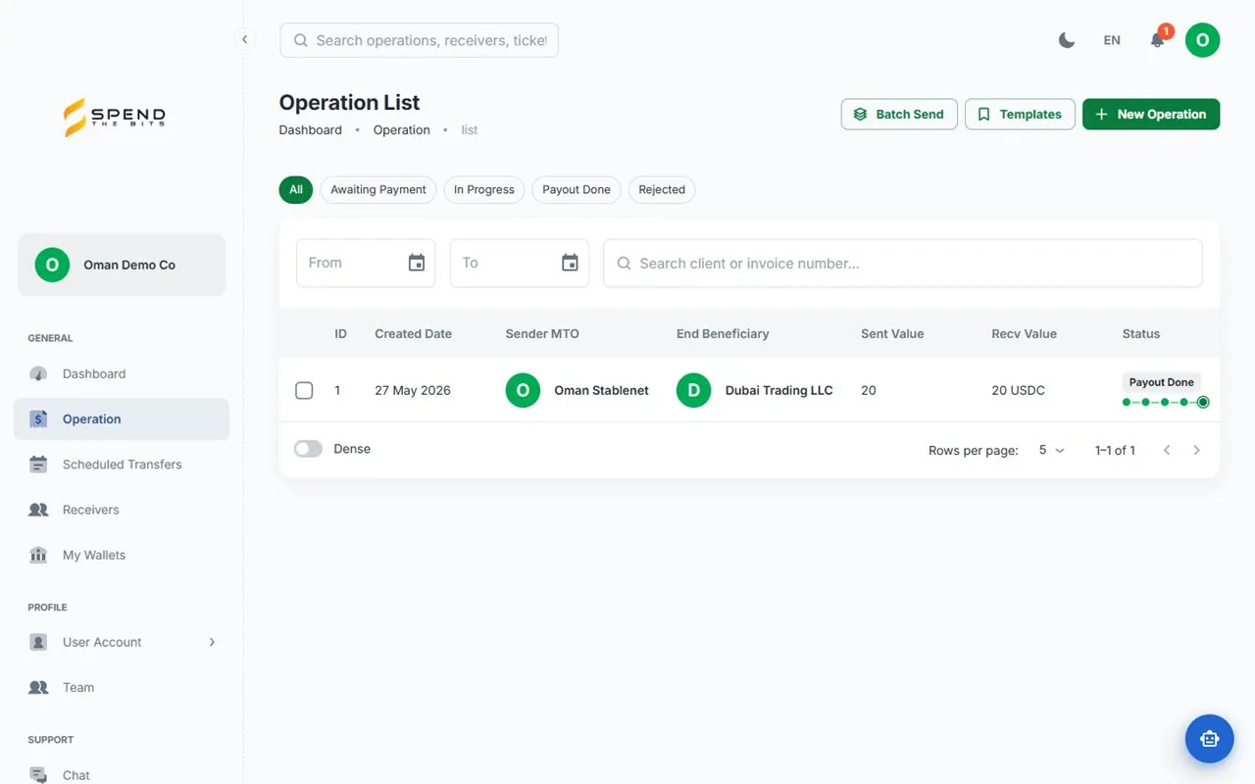Viewport: 1255px width, 784px height.
Task: Select the All filter tab
Action: pos(296,189)
